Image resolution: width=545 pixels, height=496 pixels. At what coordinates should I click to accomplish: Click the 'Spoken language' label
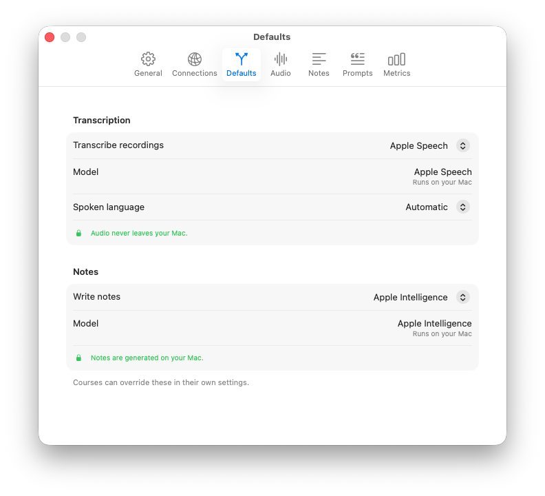[x=109, y=207]
